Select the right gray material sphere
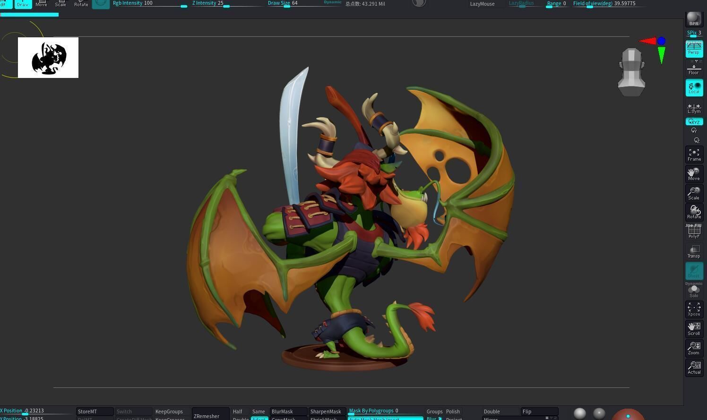 [599, 413]
